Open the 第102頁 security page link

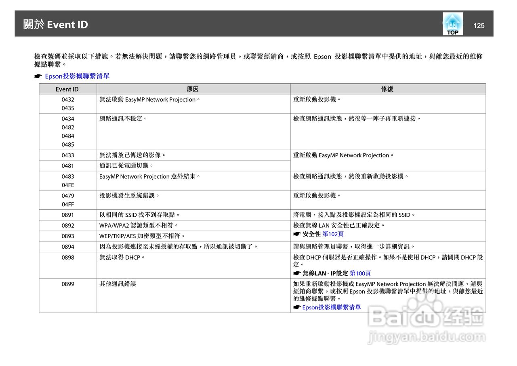tap(333, 234)
